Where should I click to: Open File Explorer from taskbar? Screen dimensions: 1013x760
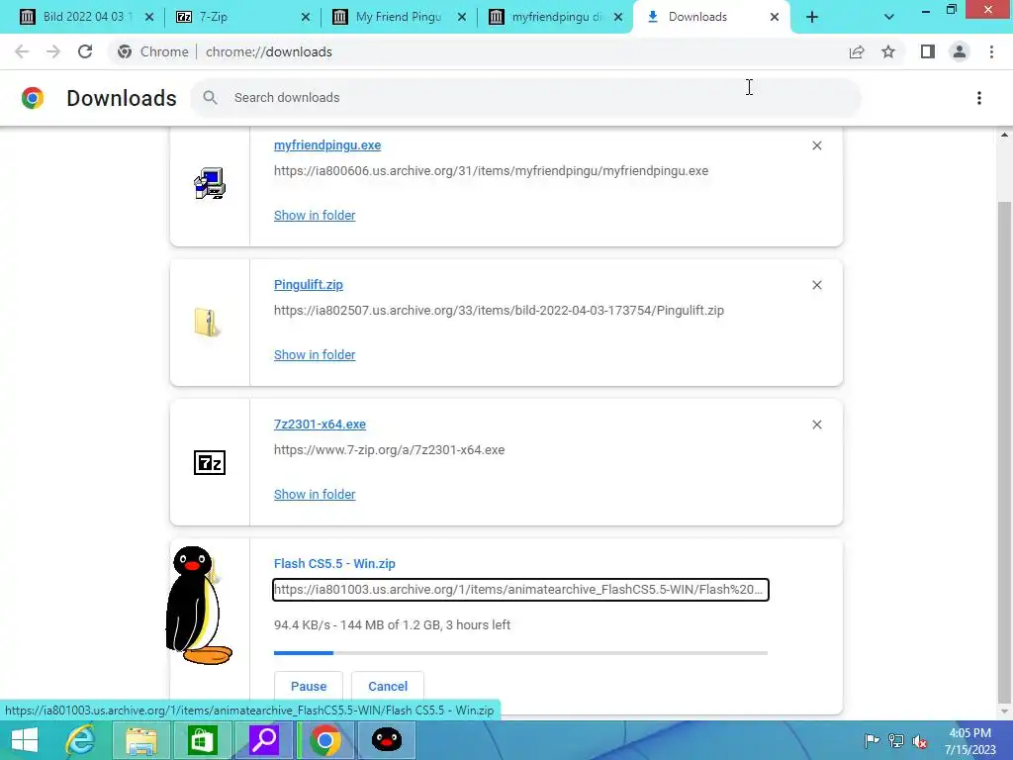140,740
